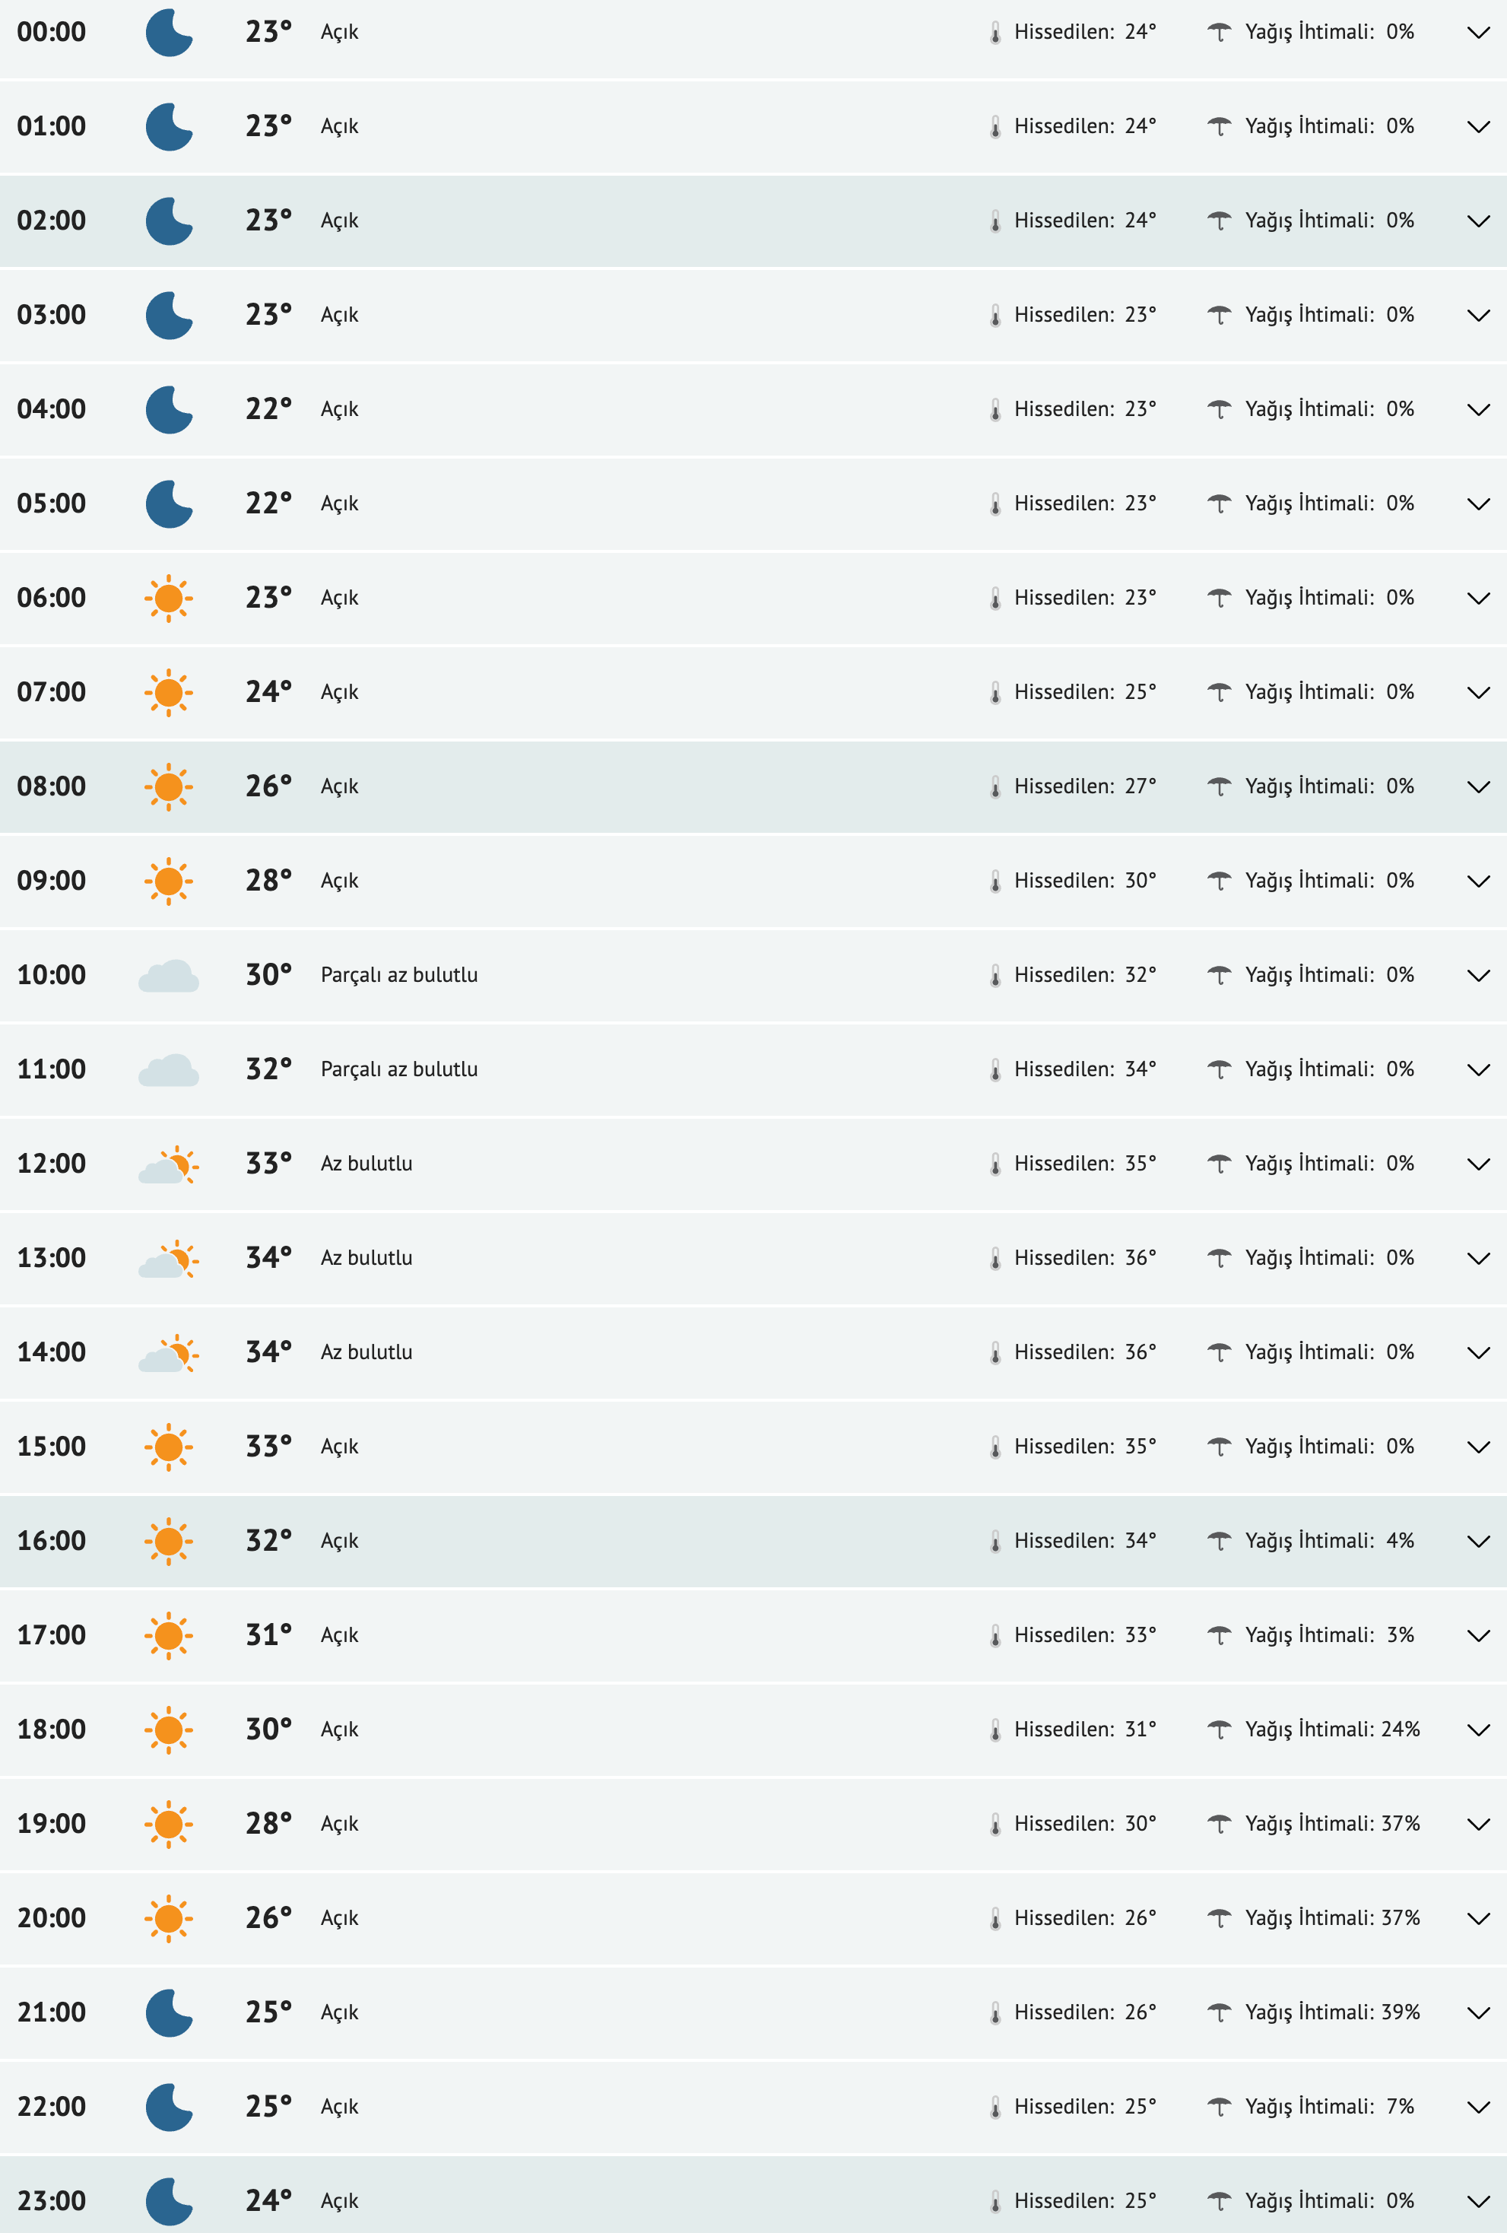This screenshot has width=1507, height=2233.
Task: Click the umbrella icon in 18:00 row
Action: click(x=1219, y=1730)
